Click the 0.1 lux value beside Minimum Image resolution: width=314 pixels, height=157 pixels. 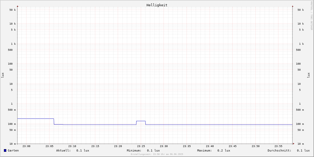point(153,150)
